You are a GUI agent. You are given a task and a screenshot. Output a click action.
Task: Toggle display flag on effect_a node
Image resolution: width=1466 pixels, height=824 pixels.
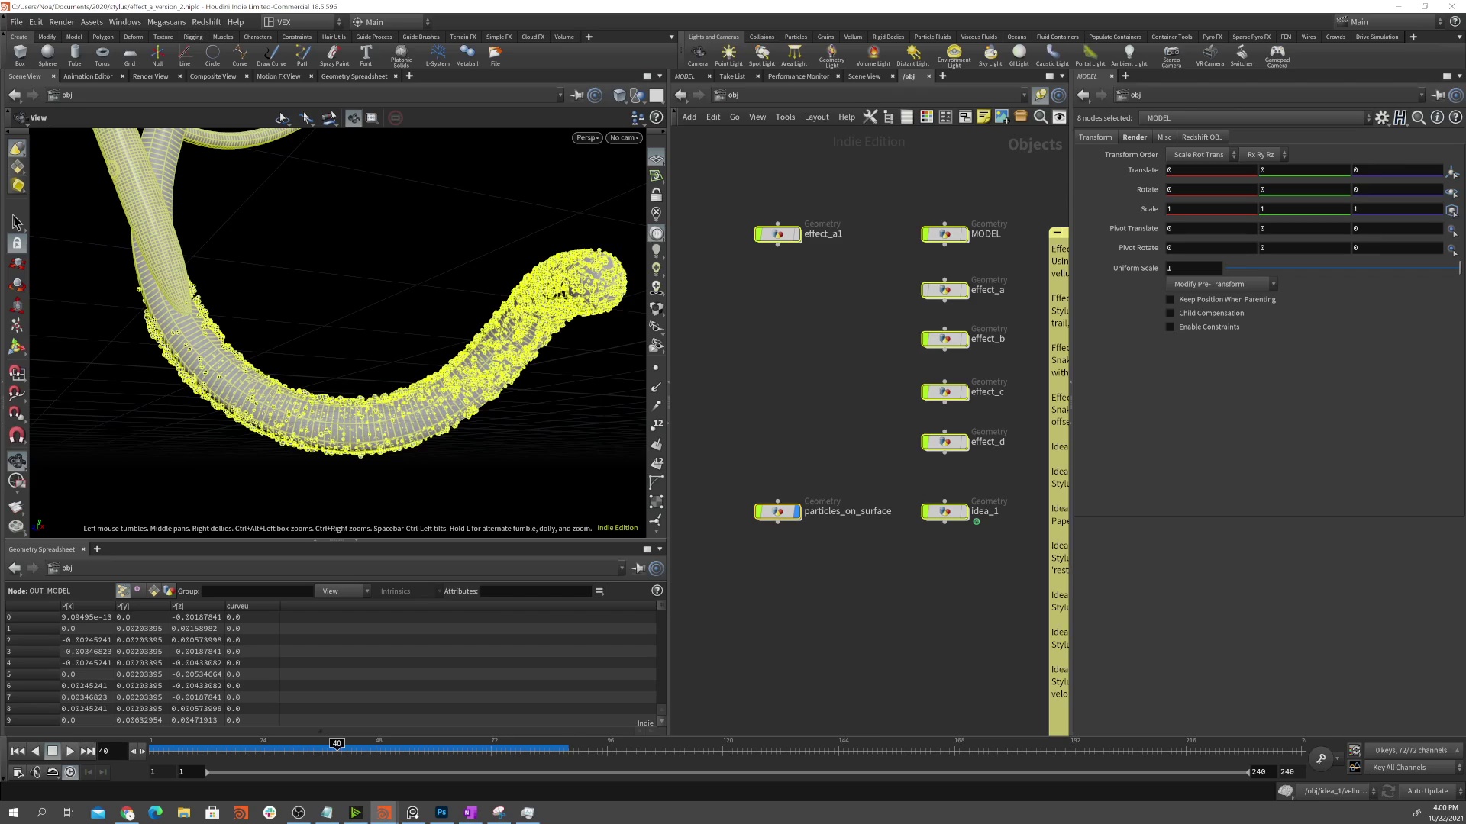[964, 290]
